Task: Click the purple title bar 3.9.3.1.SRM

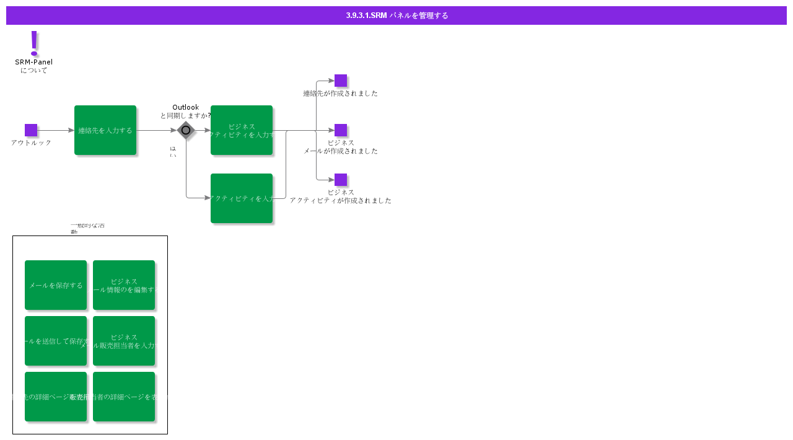Action: tap(396, 15)
